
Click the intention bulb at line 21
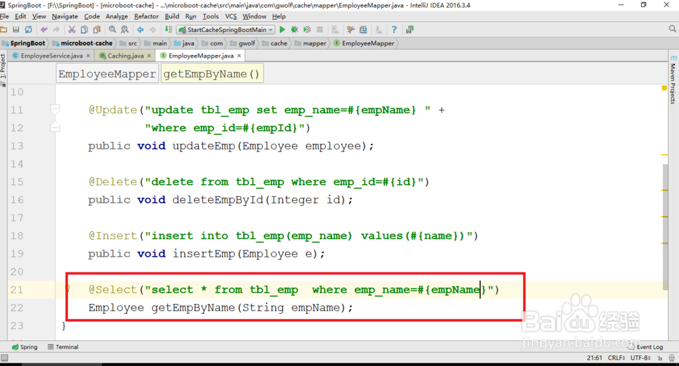coord(67,289)
